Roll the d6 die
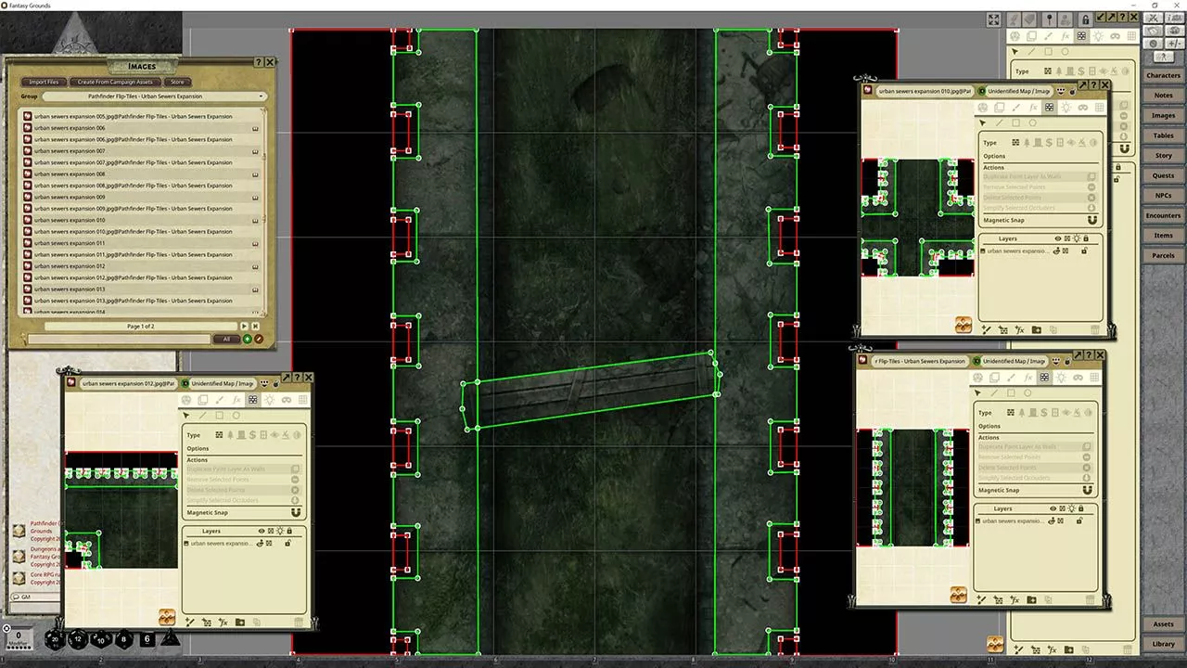Viewport: 1187px width, 668px height. [147, 639]
